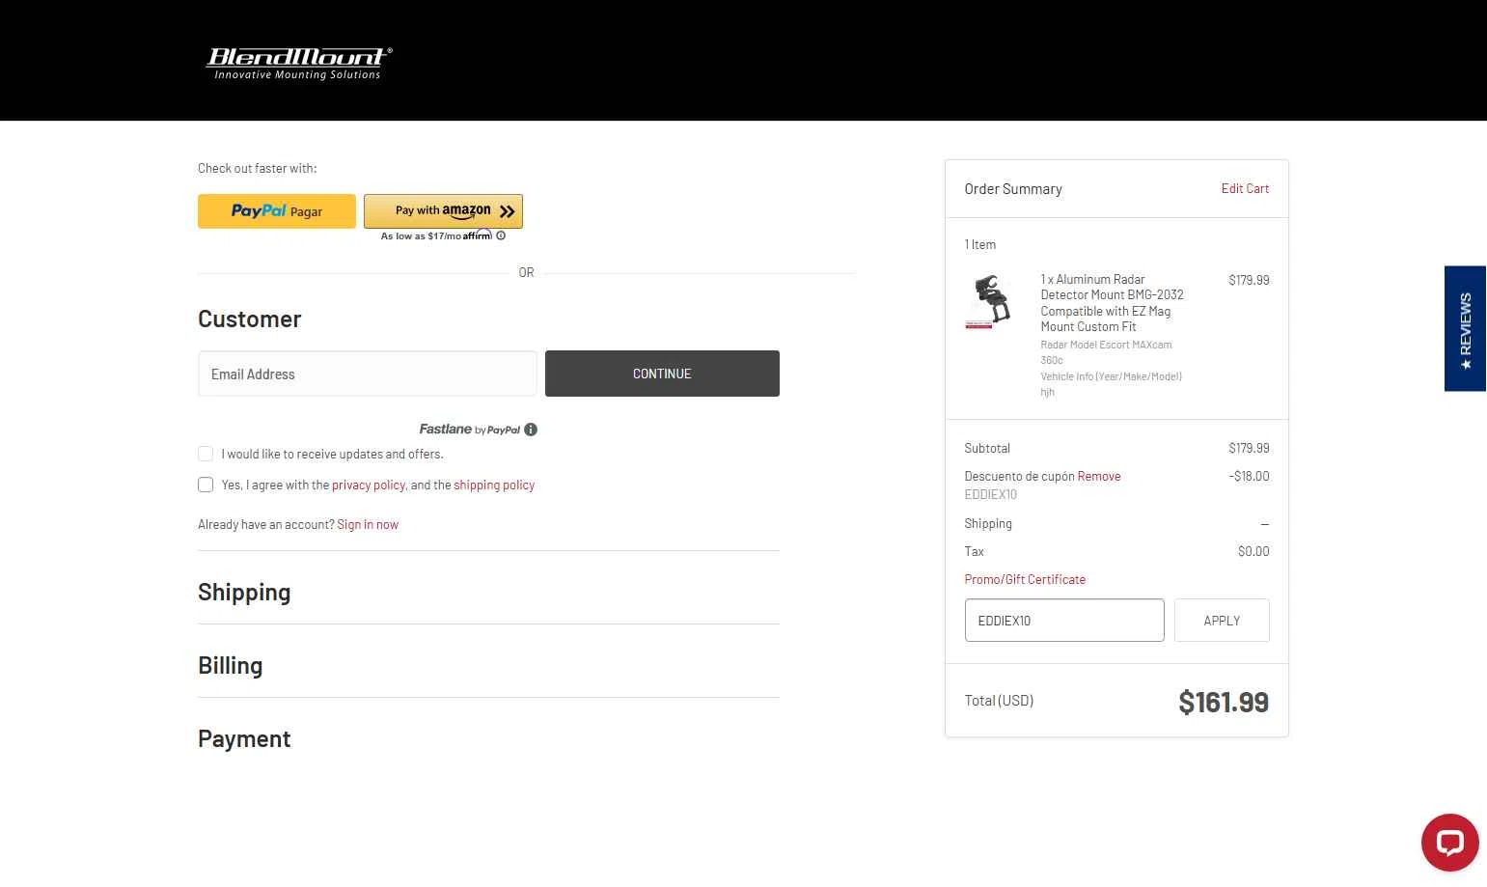Click the CONTINUE button
The image size is (1487, 887).
(662, 374)
